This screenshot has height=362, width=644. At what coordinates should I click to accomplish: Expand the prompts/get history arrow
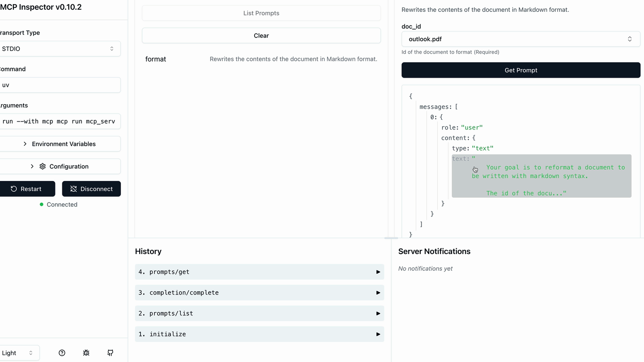coord(378,272)
